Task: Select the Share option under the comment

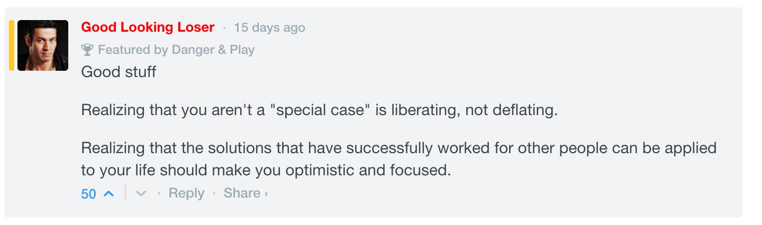Action: [242, 193]
